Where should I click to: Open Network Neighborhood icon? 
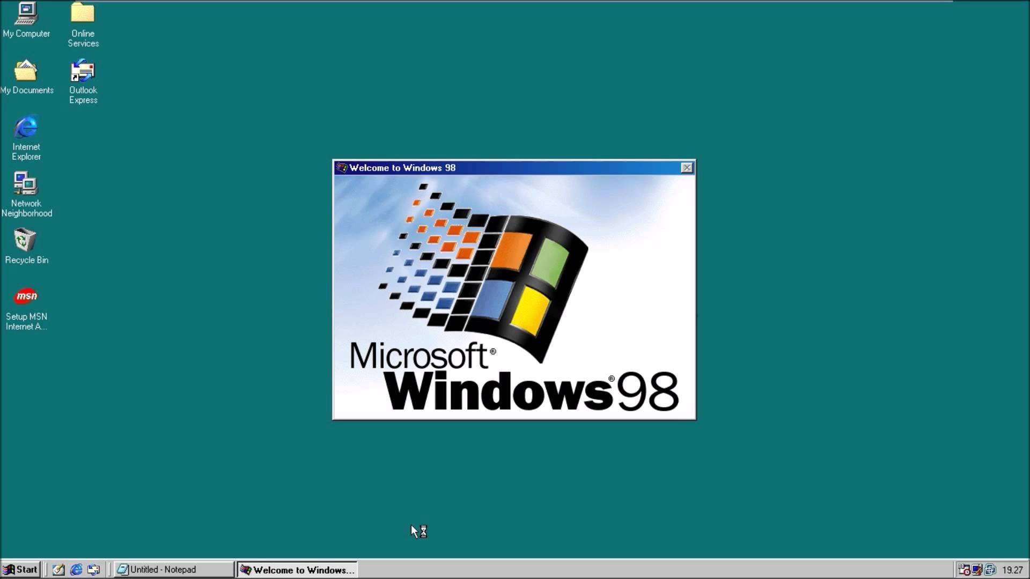point(26,184)
